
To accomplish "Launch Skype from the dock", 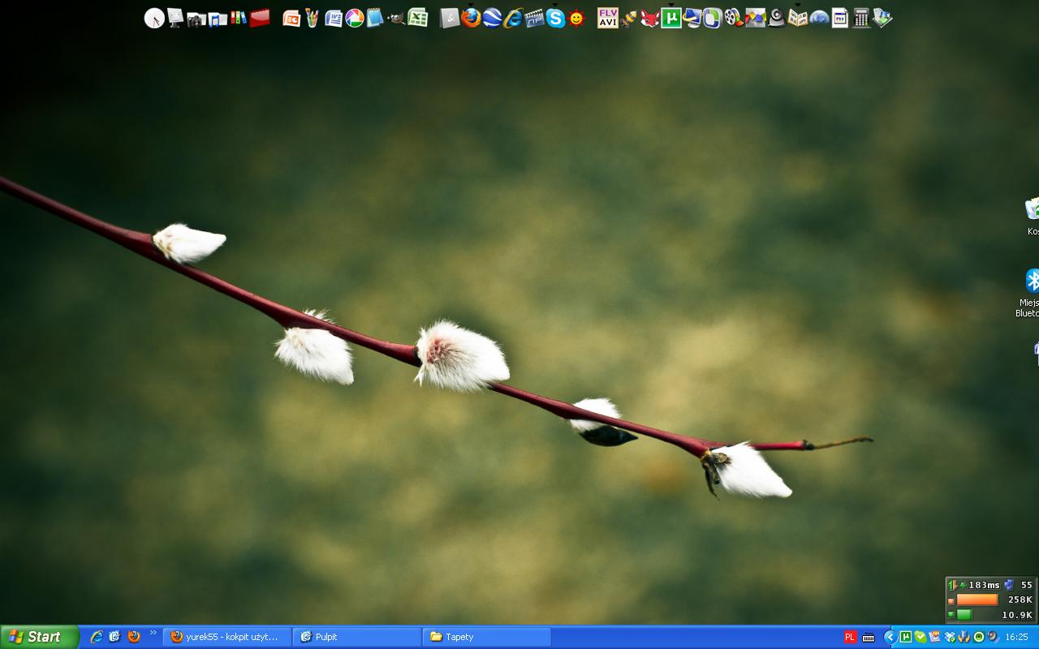I will (x=555, y=18).
